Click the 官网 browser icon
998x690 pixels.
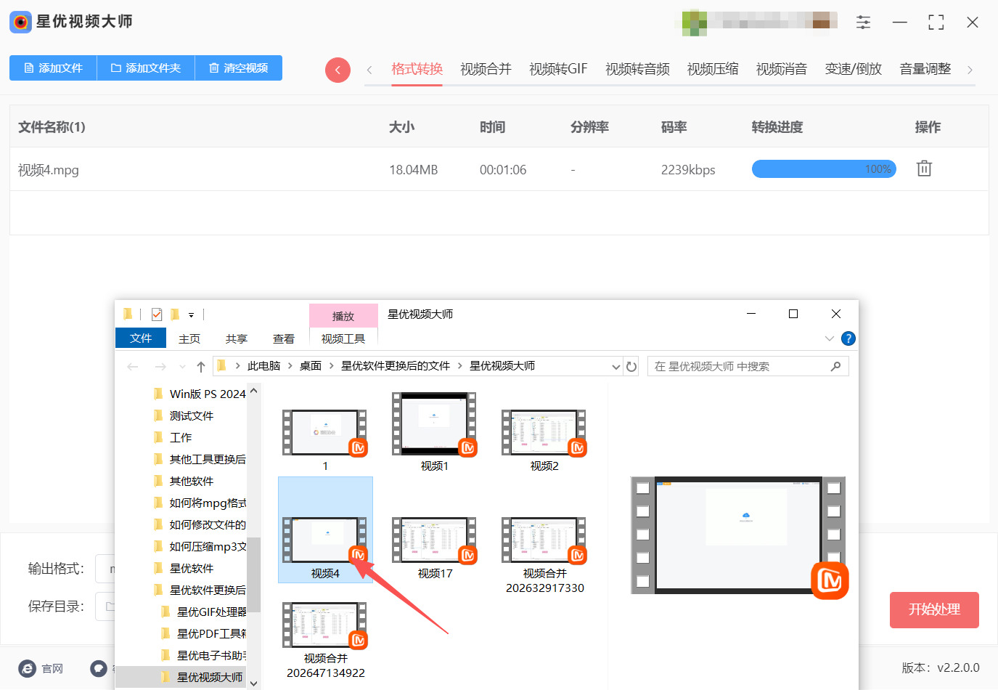pos(27,668)
